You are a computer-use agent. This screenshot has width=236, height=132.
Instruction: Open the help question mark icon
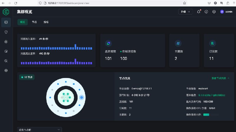coord(206,12)
